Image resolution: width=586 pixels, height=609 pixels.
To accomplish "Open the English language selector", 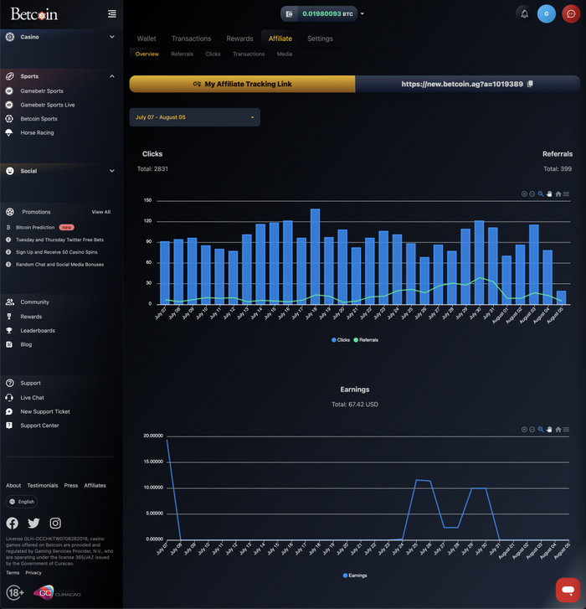I will (x=22, y=502).
